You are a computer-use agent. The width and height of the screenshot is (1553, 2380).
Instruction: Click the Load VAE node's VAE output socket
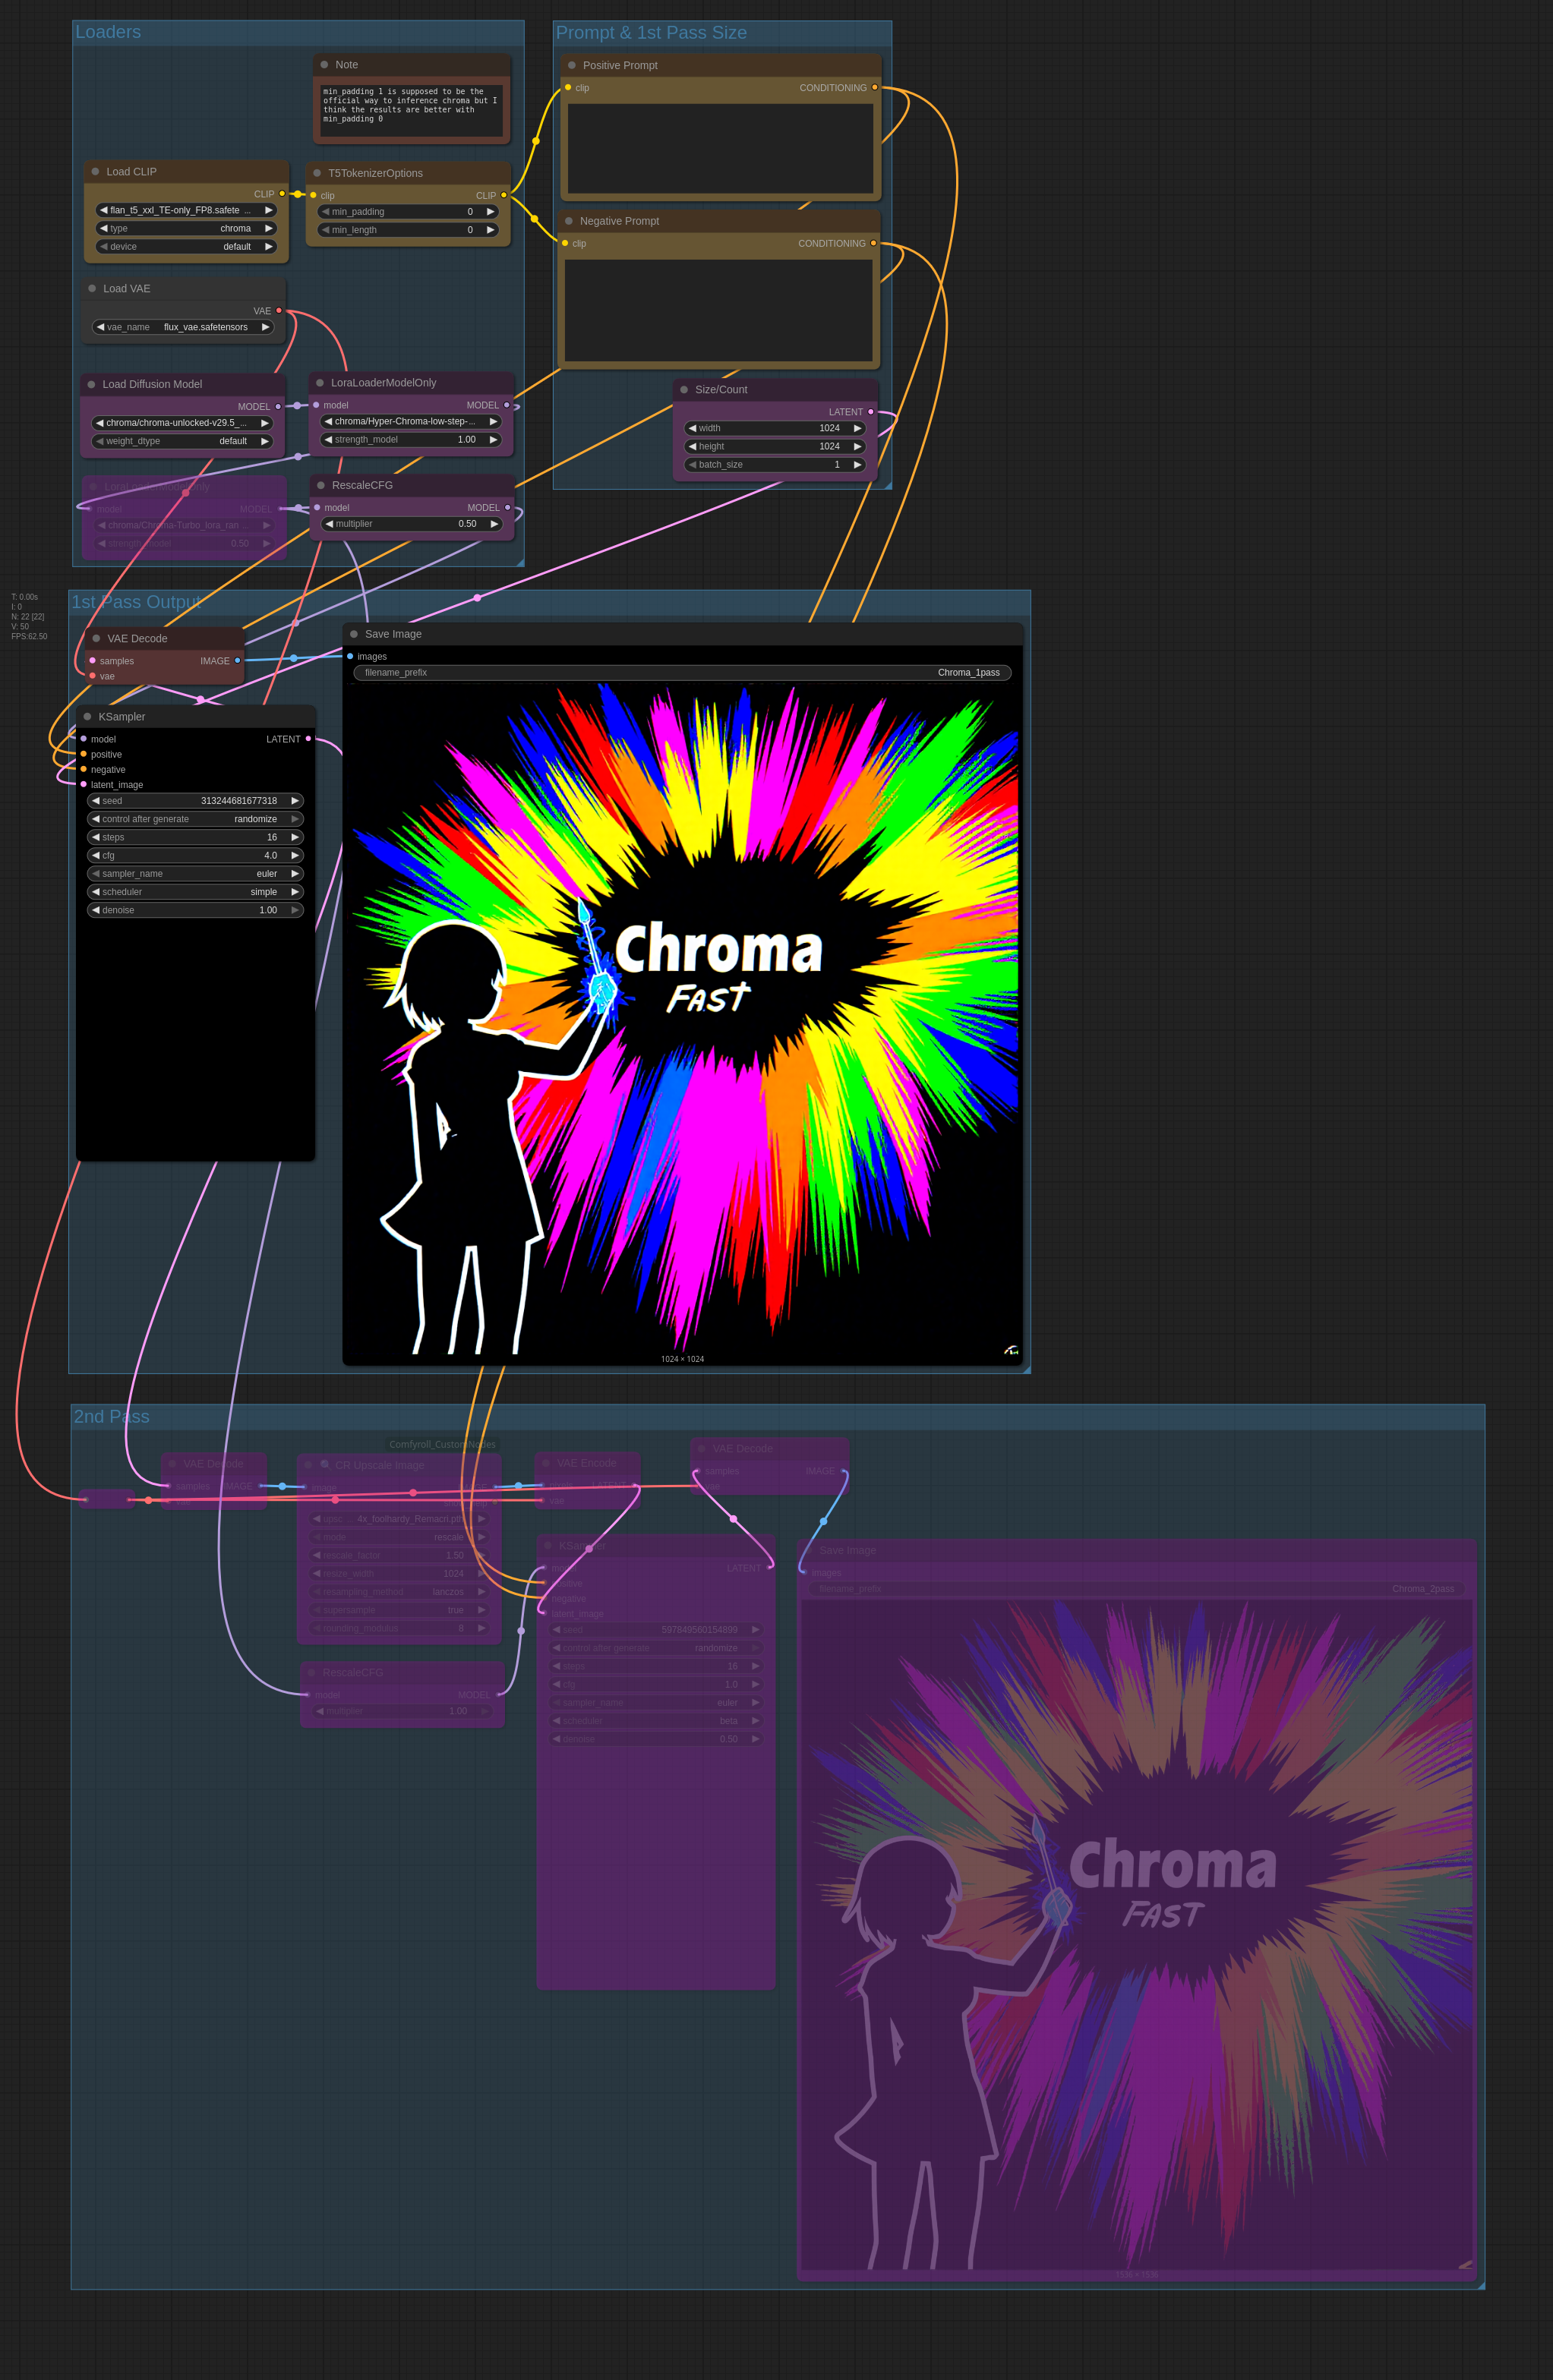pos(279,311)
